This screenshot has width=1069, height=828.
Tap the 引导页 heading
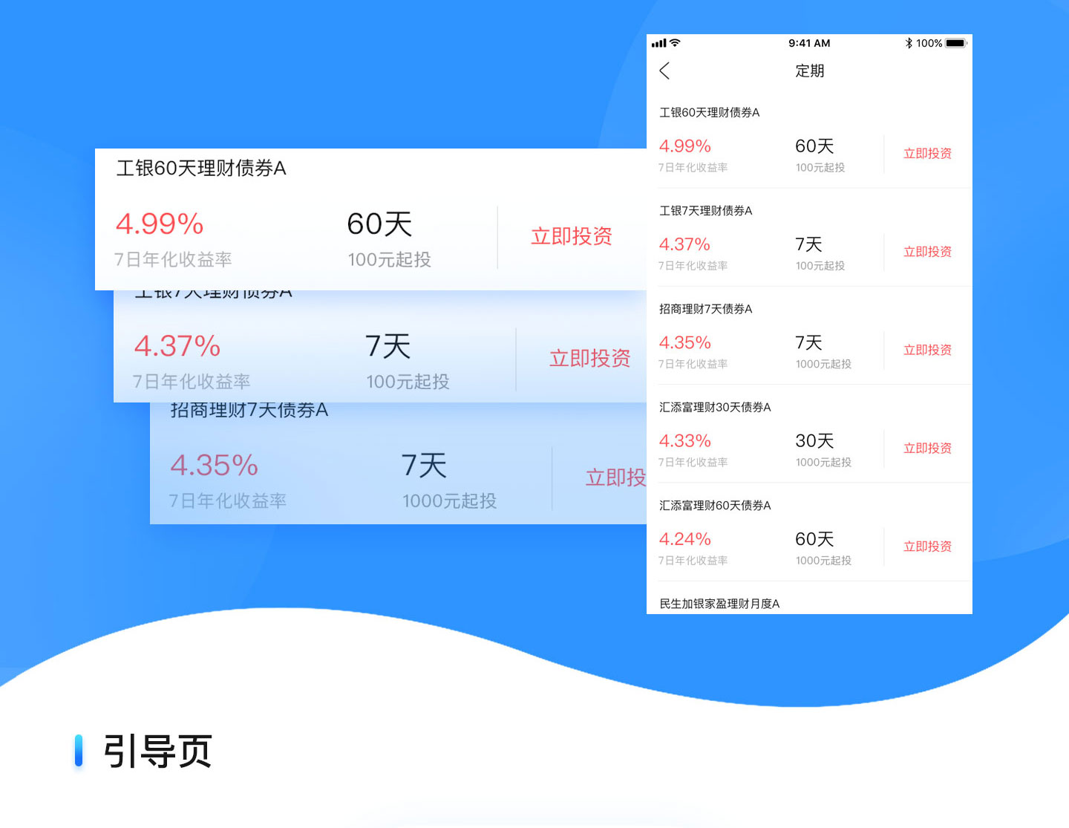(158, 752)
